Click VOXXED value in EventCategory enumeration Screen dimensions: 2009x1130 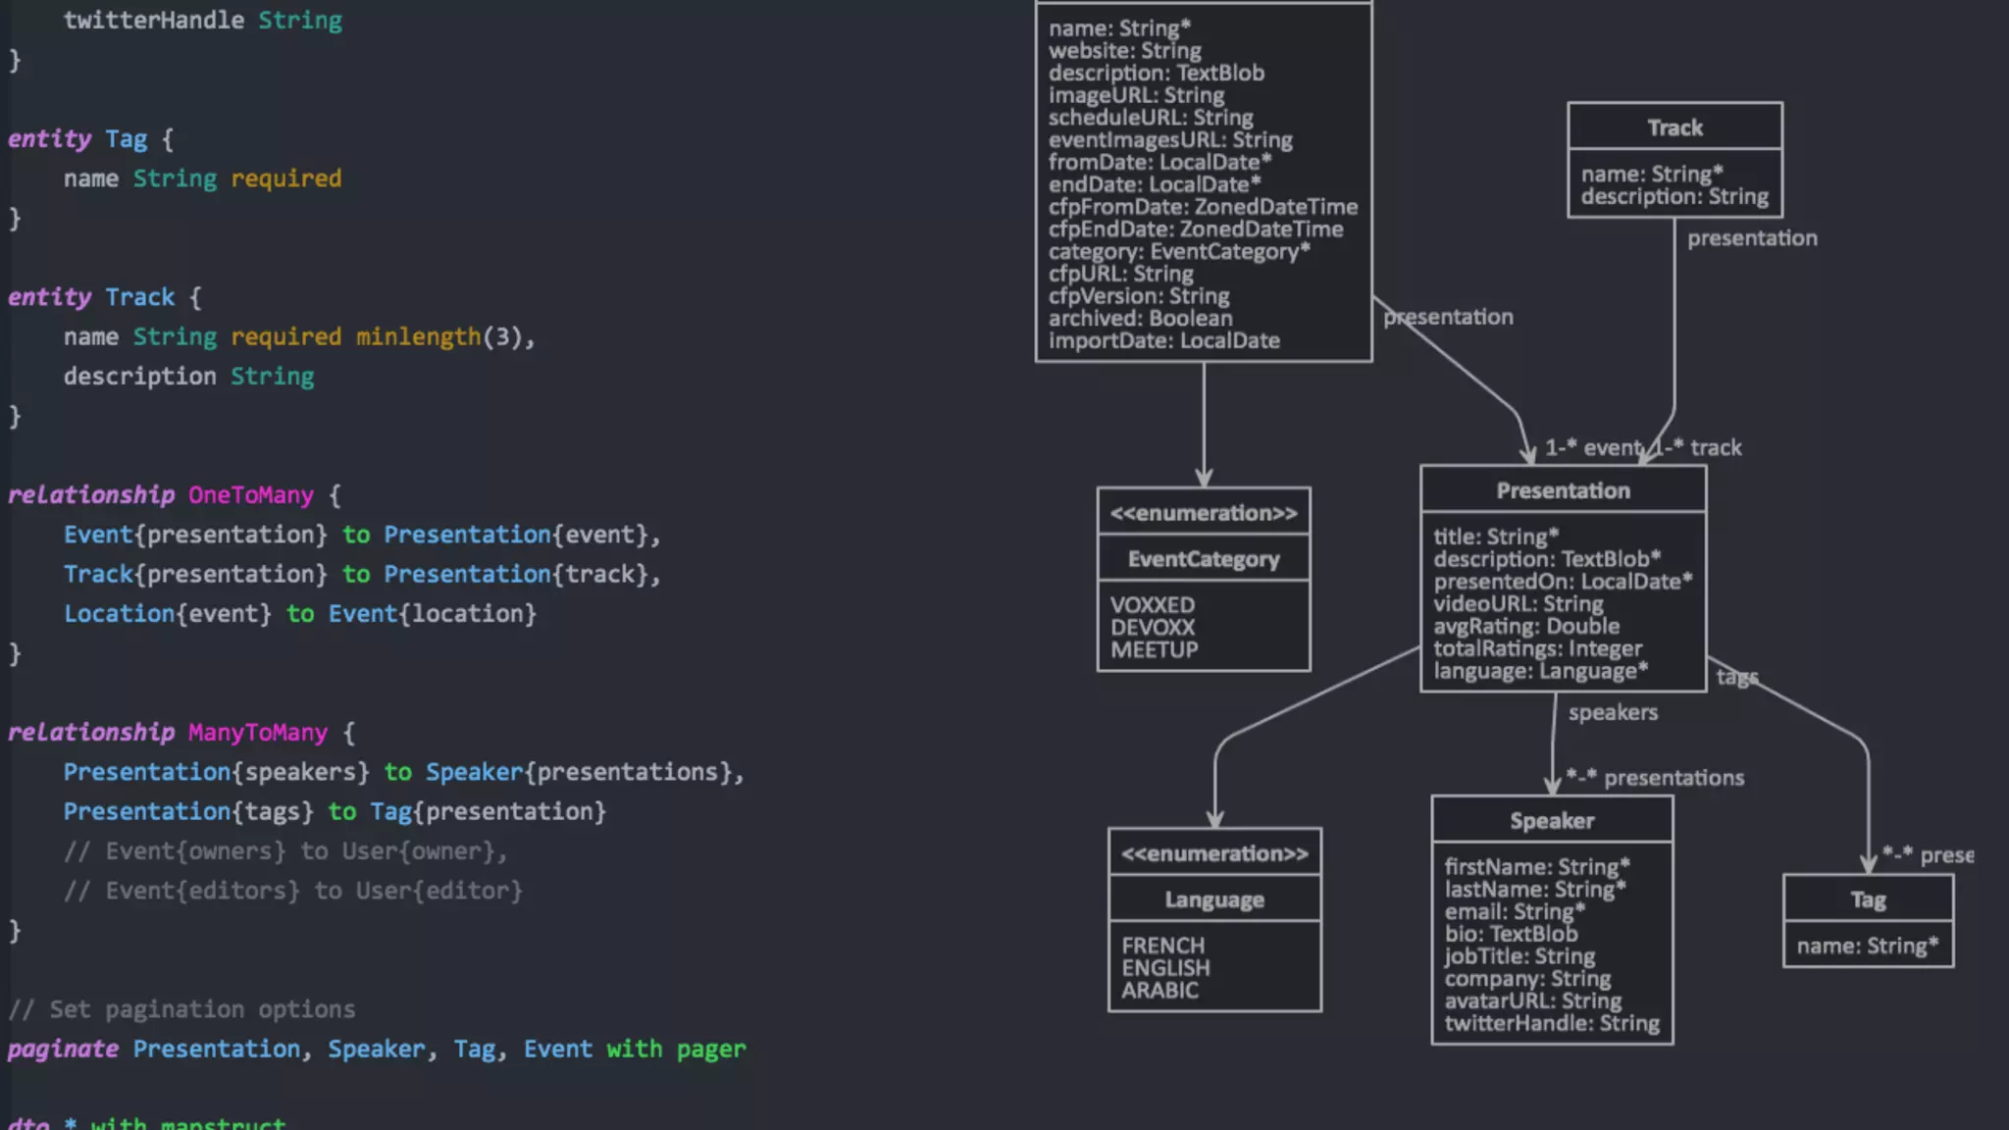click(1153, 605)
